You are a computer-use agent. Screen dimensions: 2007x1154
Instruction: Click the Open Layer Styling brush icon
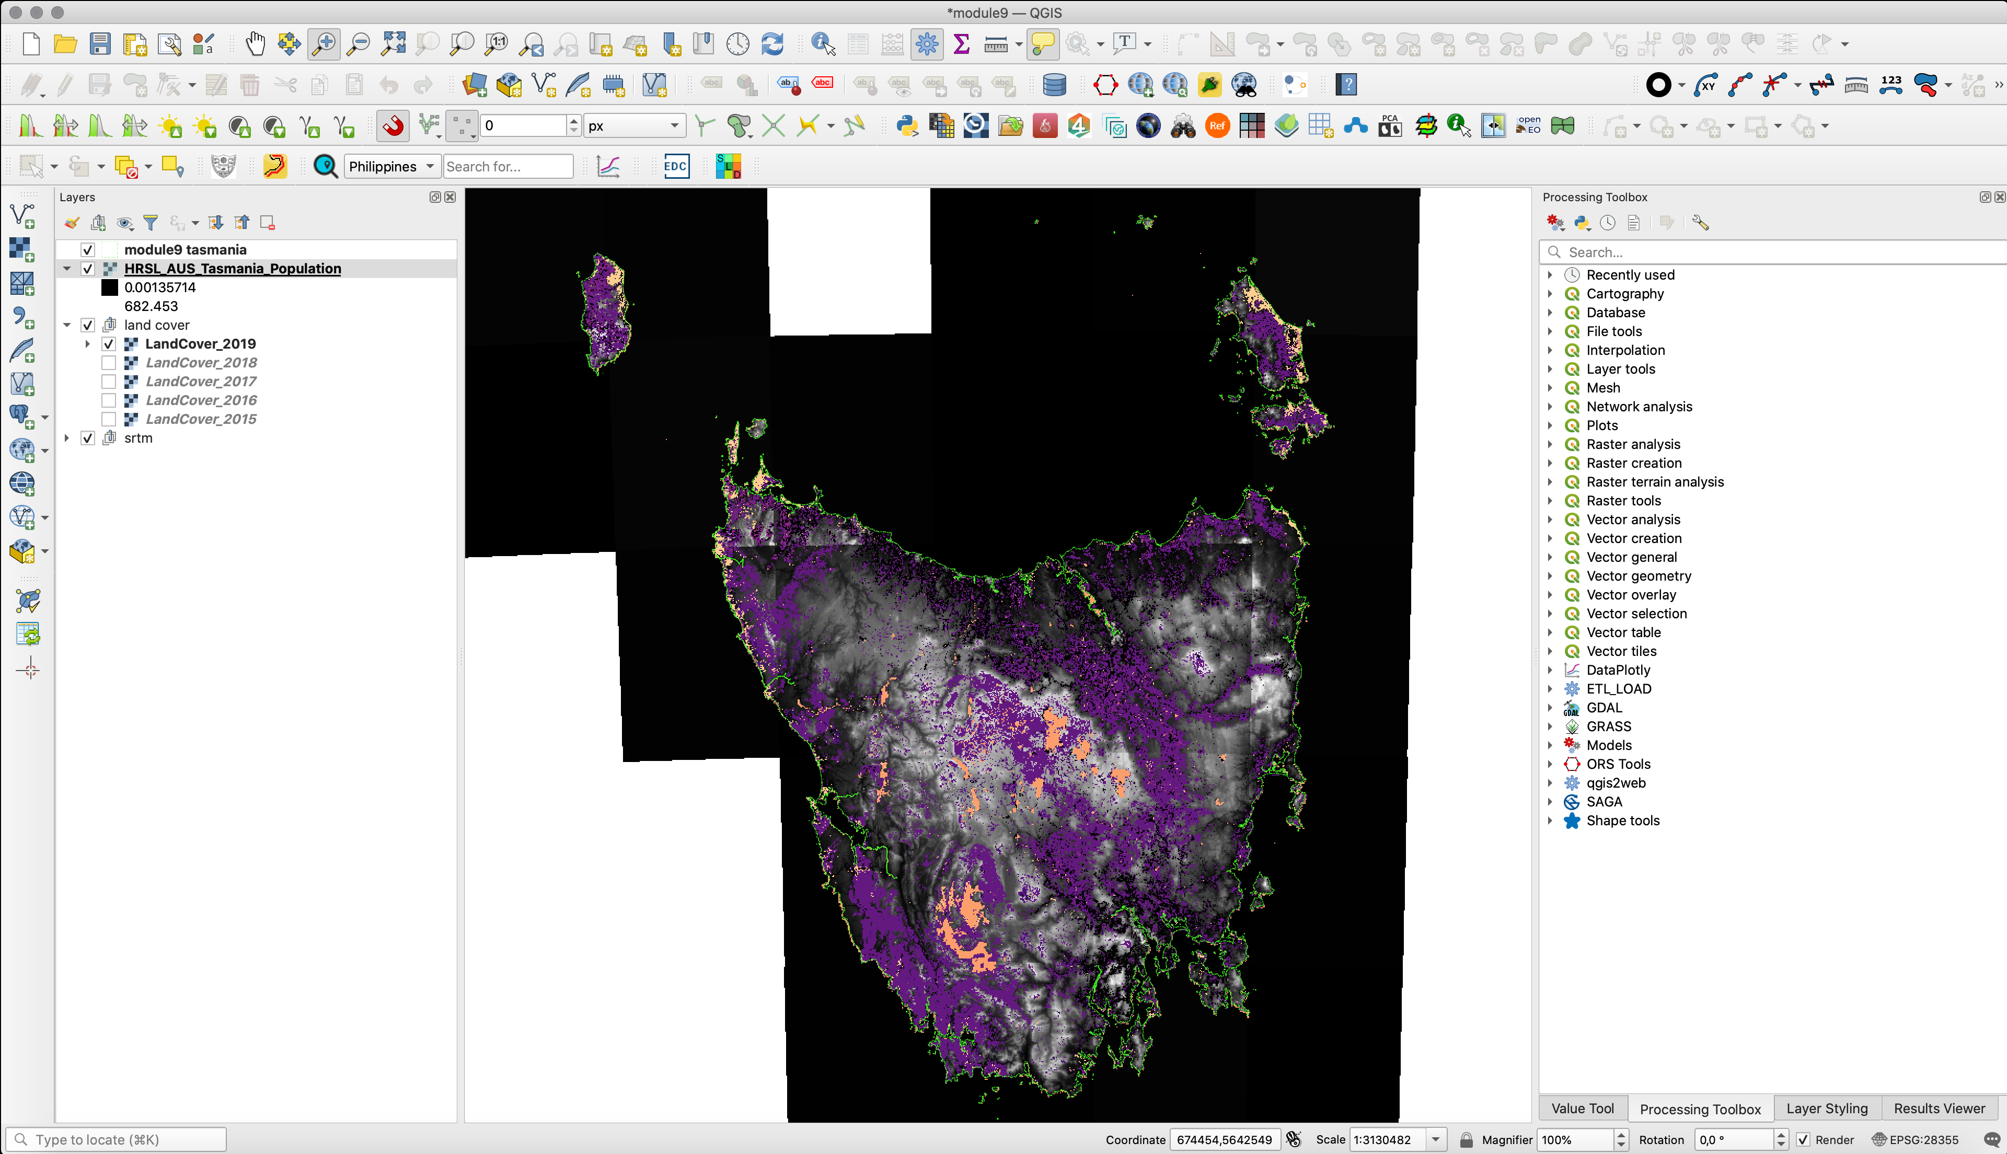(72, 223)
